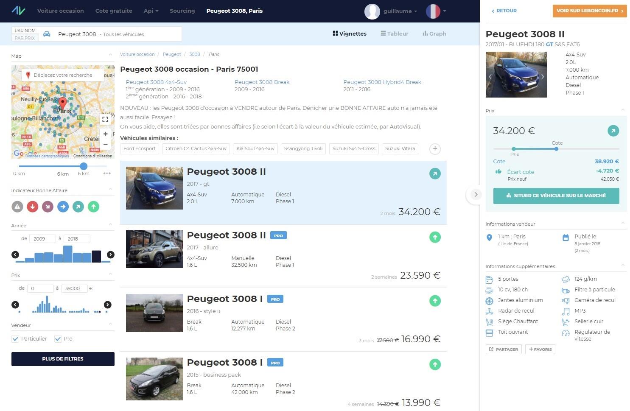Switch to PAR PRIX search mode
This screenshot has height=411, width=630.
pos(25,38)
